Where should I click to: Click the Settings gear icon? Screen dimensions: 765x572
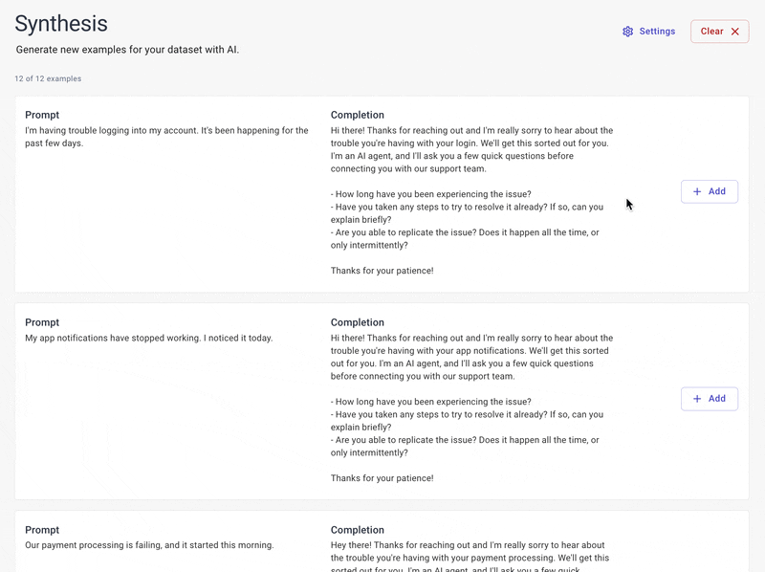pos(628,32)
